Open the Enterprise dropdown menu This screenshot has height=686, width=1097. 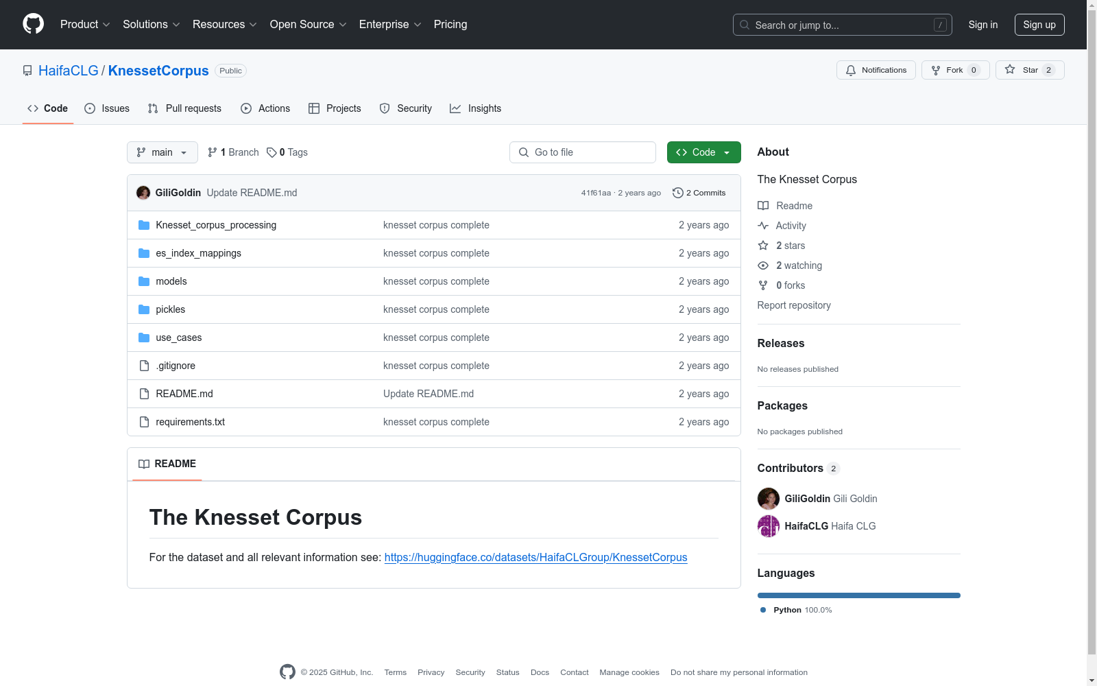[x=390, y=25]
